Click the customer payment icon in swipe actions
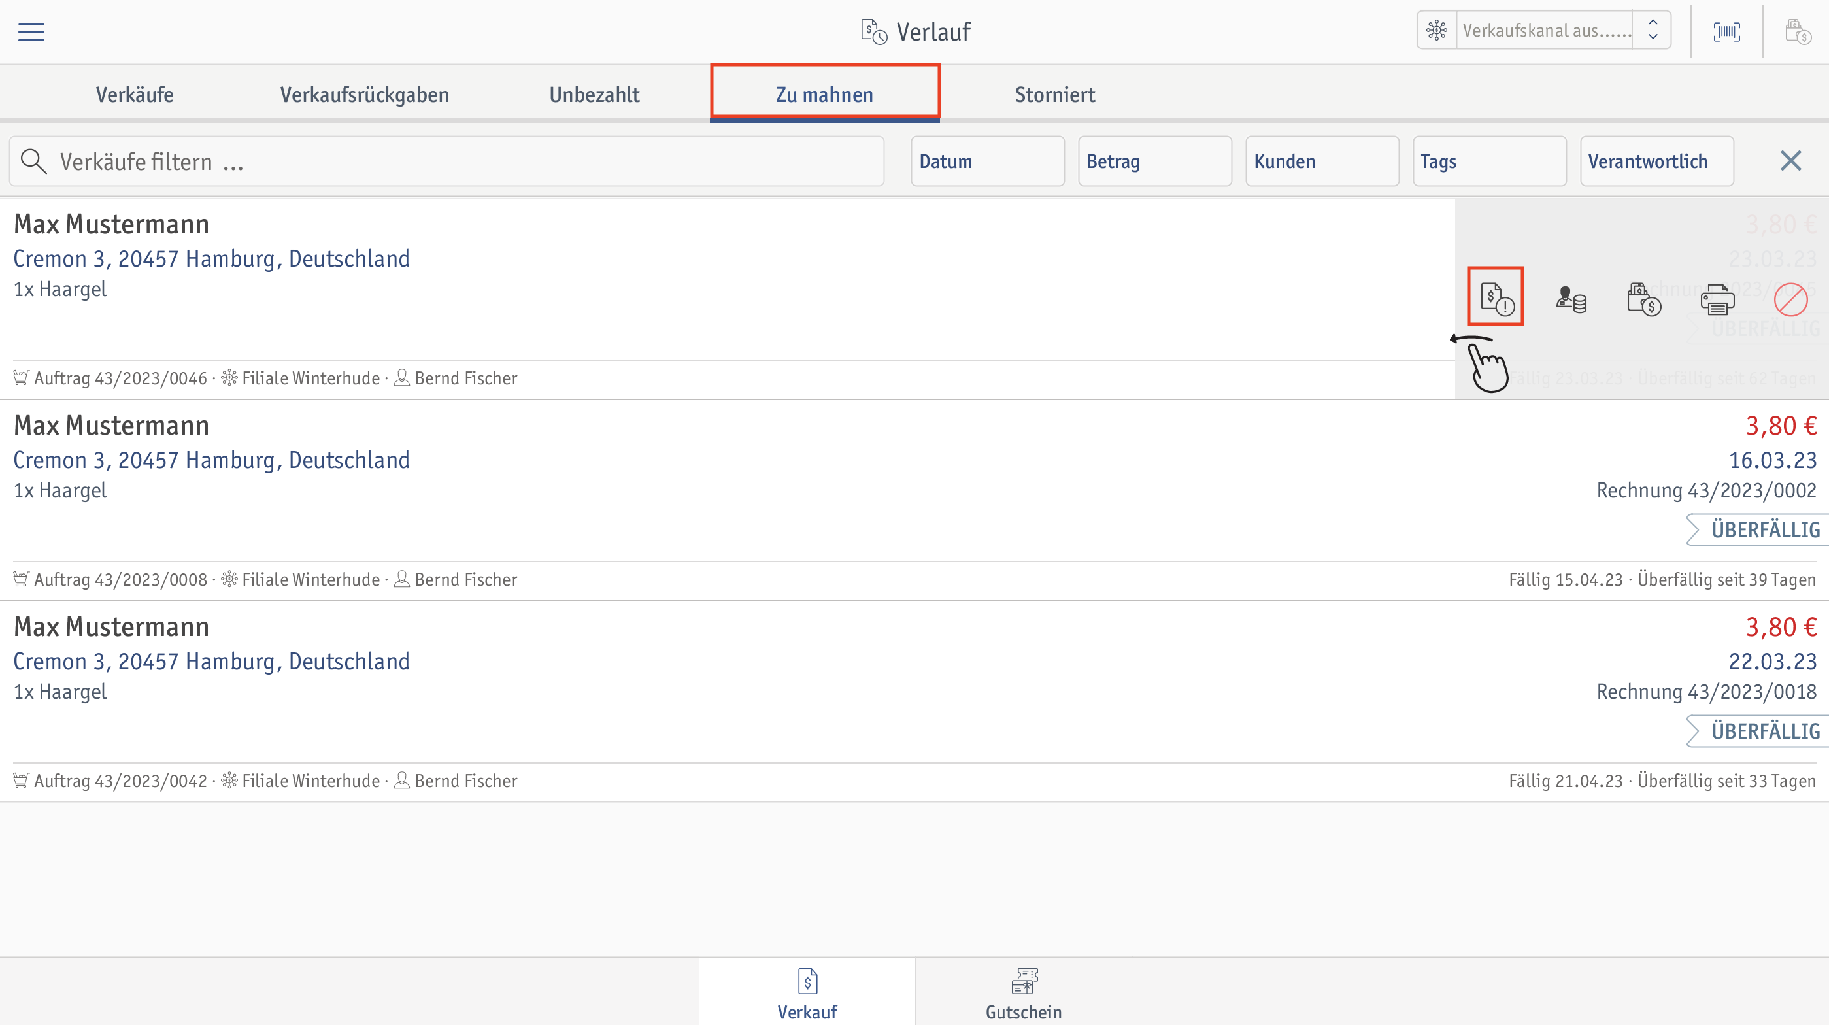The image size is (1829, 1025). click(1571, 299)
